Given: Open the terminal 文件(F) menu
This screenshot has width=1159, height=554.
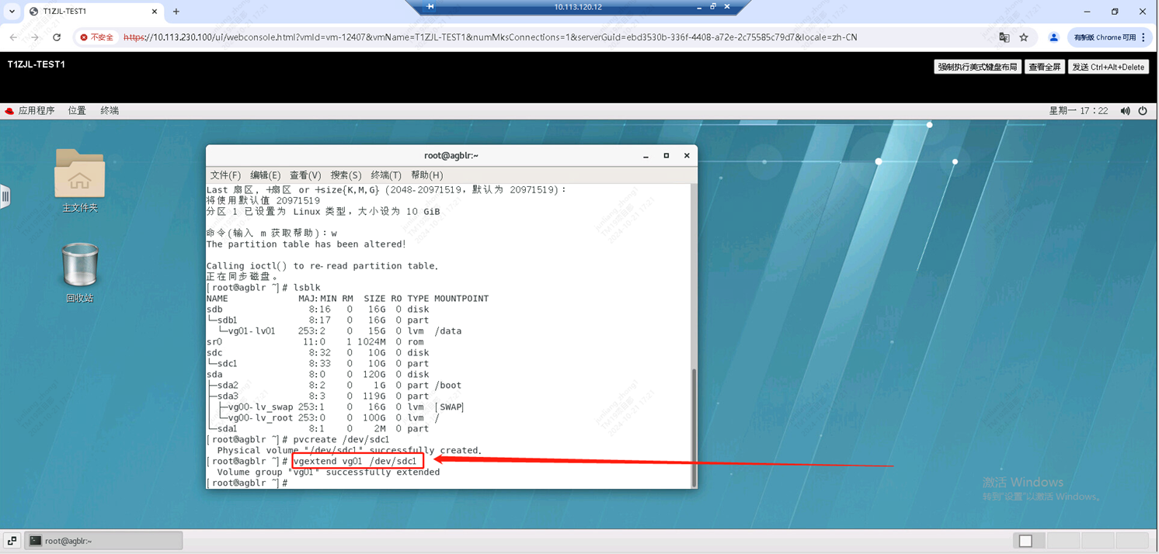Looking at the screenshot, I should click(225, 175).
